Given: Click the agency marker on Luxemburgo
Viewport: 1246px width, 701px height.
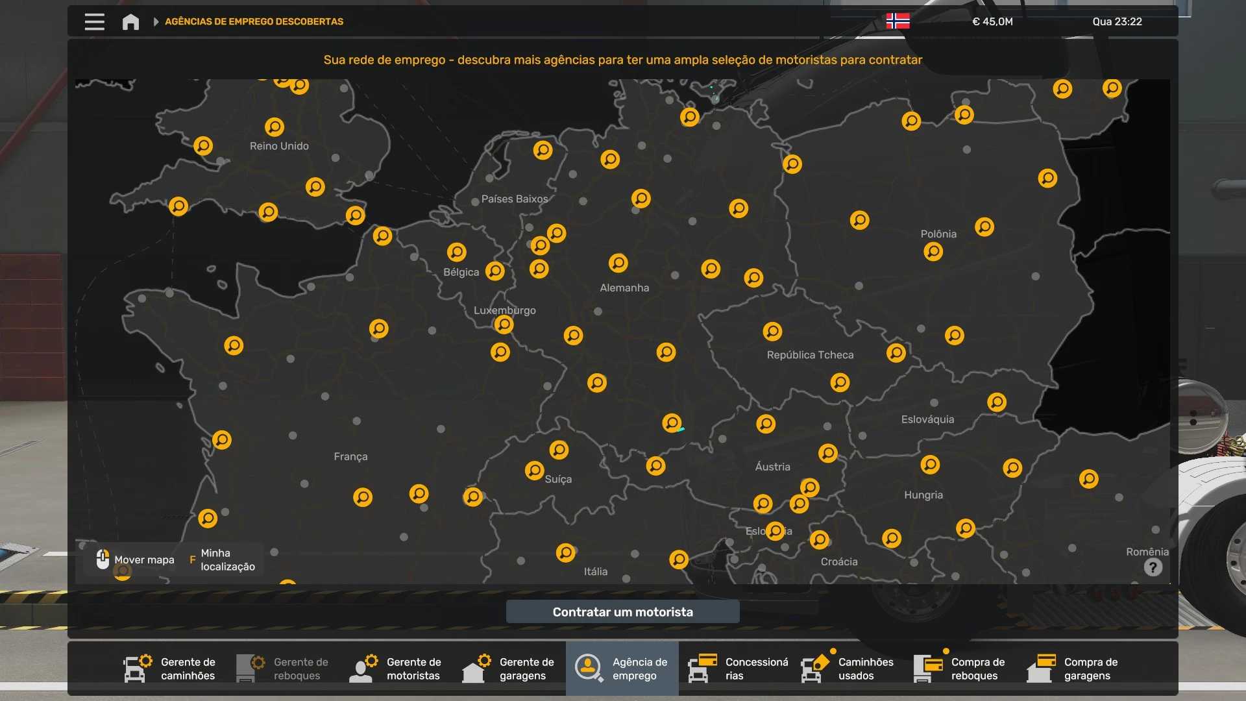Looking at the screenshot, I should 504,325.
